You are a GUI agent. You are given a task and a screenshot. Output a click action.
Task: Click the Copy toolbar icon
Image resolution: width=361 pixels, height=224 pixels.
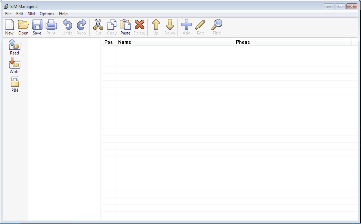[x=112, y=26]
